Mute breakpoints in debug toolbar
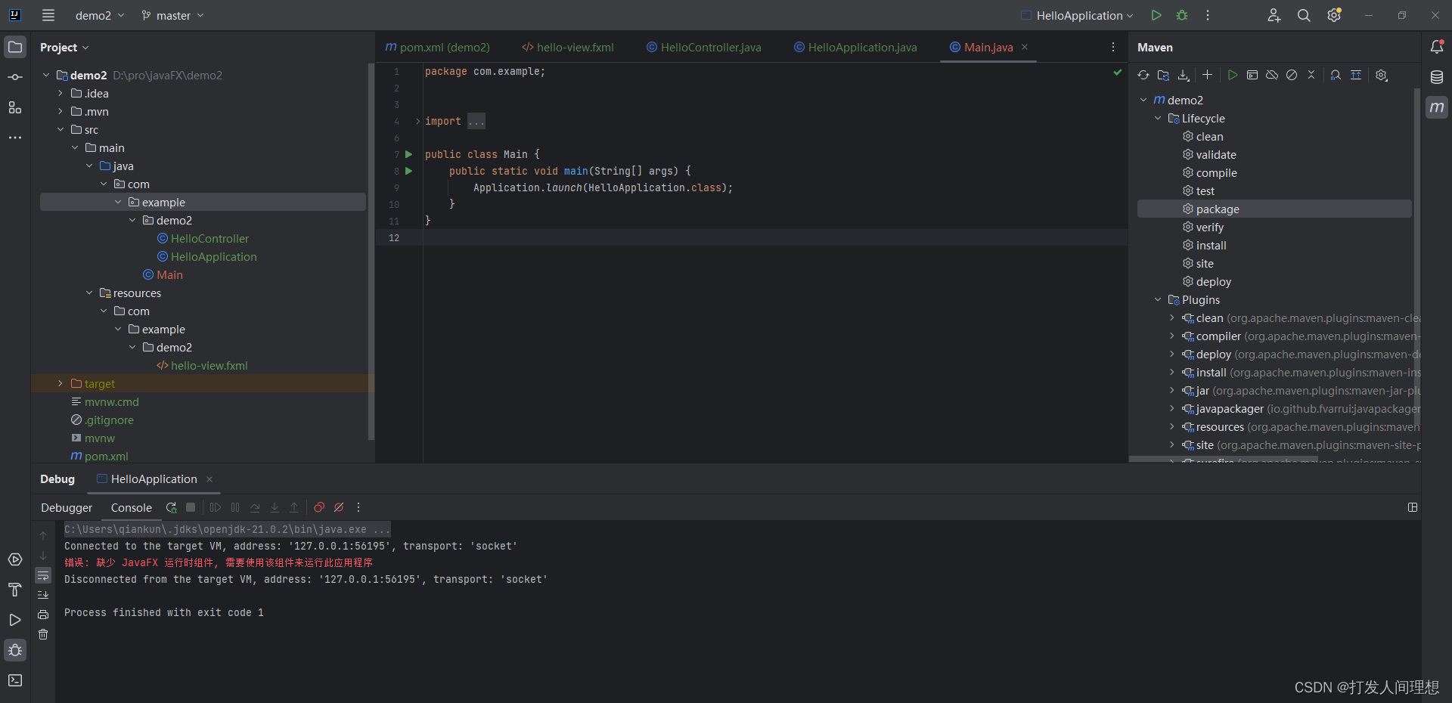Screen dimensions: 1452x703 click(338, 507)
